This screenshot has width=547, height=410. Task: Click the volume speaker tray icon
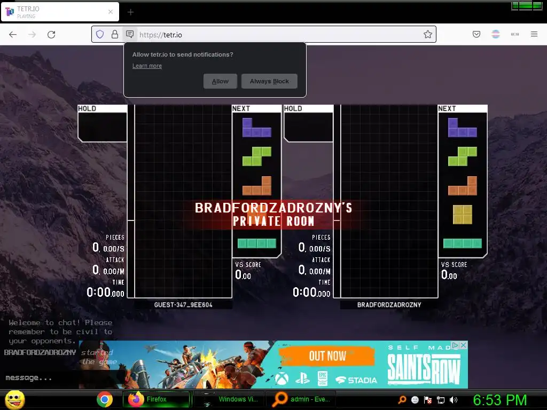click(454, 400)
